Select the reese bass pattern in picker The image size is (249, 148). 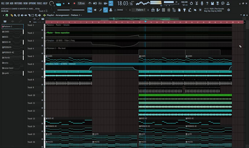tap(12, 68)
